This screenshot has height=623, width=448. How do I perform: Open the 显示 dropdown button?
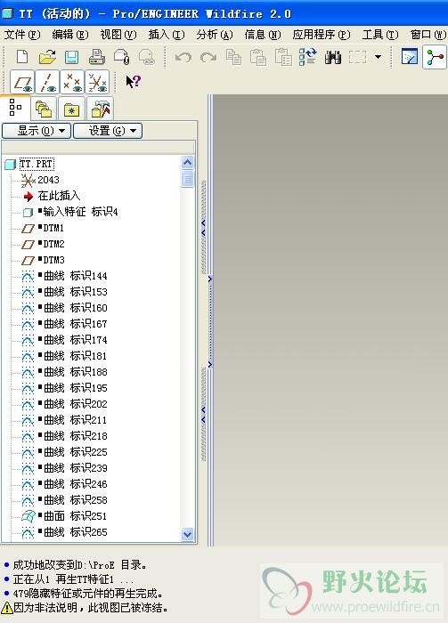point(37,130)
